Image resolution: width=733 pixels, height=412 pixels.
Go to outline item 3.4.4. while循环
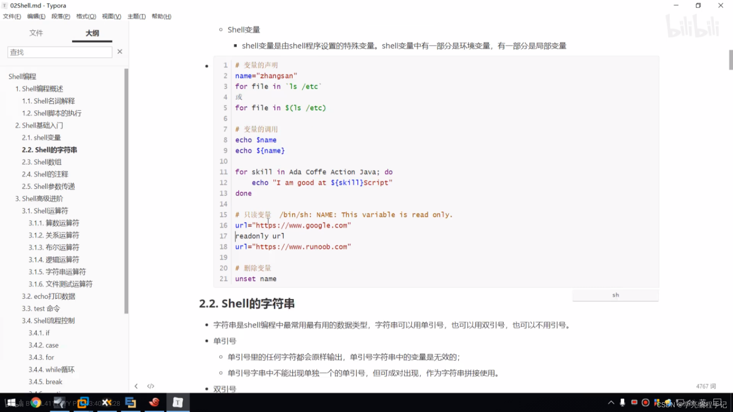point(52,370)
